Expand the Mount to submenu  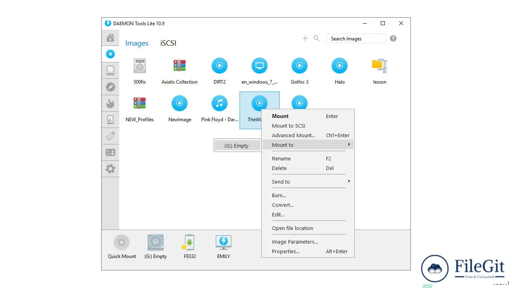pos(308,145)
